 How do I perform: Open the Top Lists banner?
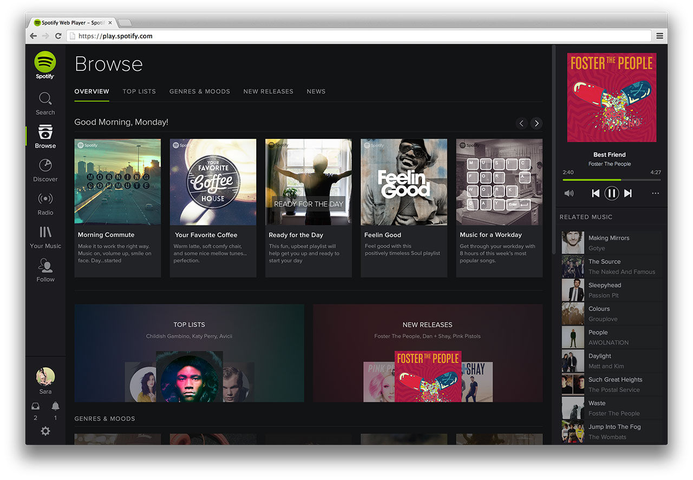[189, 353]
